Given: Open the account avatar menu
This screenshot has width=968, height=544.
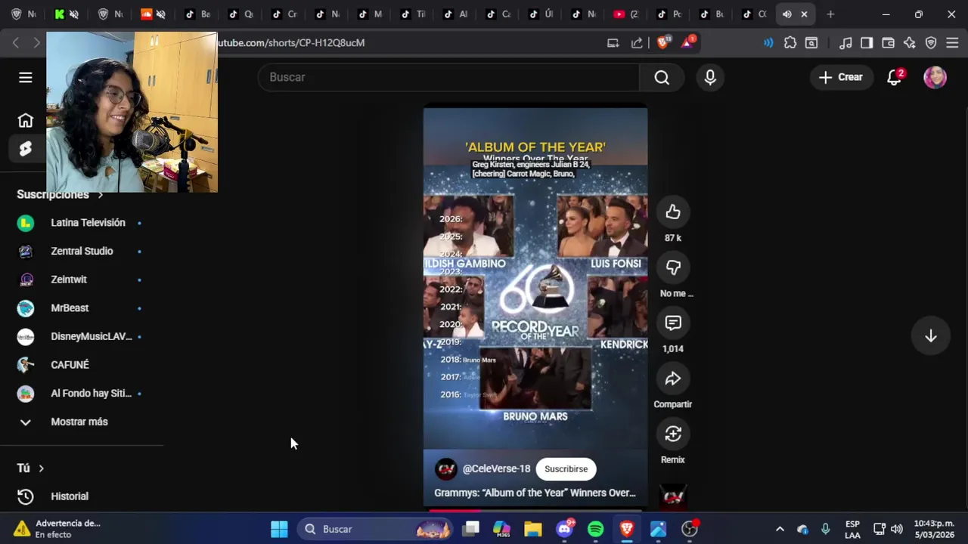Looking at the screenshot, I should coord(935,77).
